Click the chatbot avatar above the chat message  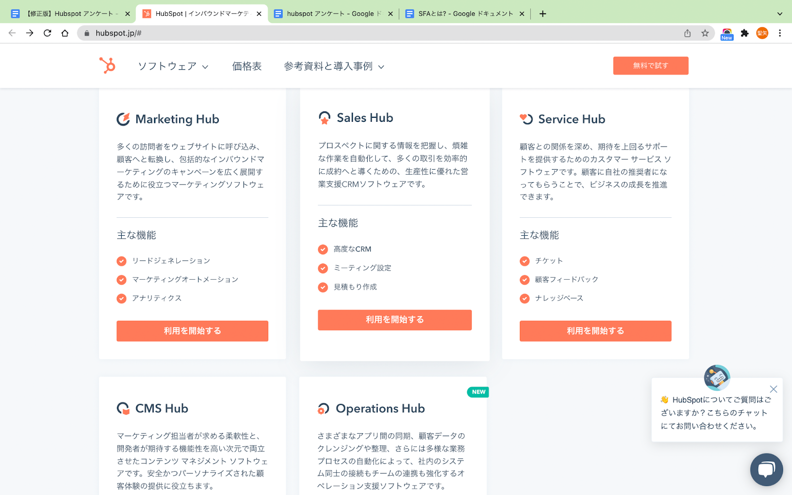pyautogui.click(x=717, y=378)
